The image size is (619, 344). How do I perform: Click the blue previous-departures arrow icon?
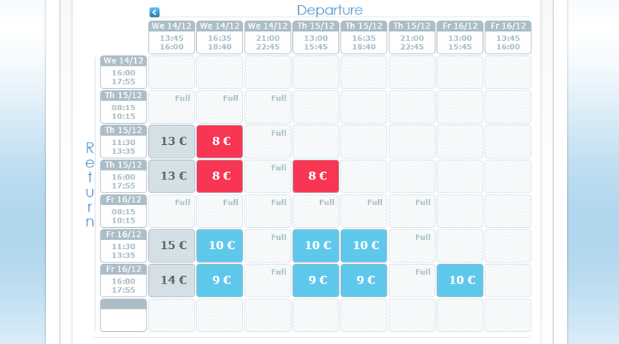[155, 12]
